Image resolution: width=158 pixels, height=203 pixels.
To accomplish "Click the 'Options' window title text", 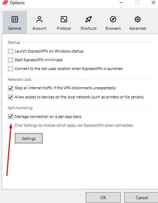I will 17,3.
